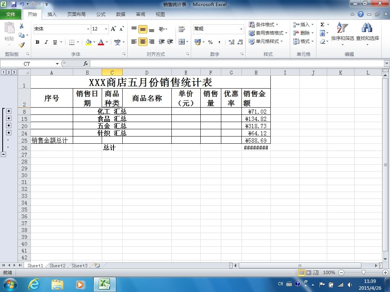Expand the 五金 汇总 group in row 20
This screenshot has height=292, width=390.
point(9,125)
